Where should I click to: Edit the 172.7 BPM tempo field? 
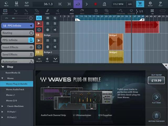click(118, 4)
